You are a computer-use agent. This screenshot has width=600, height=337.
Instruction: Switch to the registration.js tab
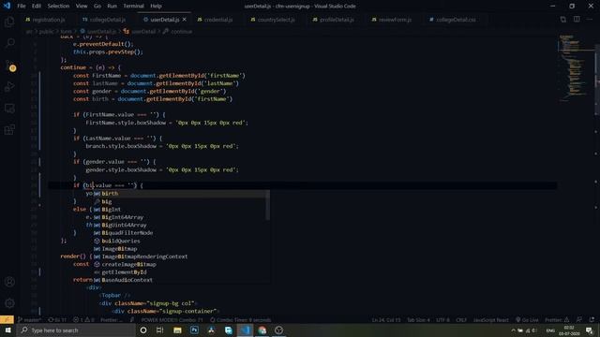(45, 20)
